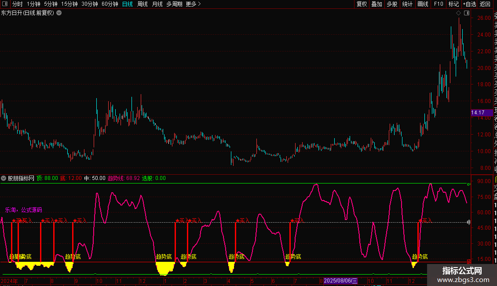Switch to the 60分钟 period
This screenshot has height=286, width=497.
[110, 4]
